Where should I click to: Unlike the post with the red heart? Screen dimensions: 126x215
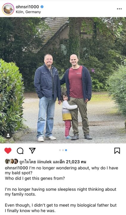8,151
